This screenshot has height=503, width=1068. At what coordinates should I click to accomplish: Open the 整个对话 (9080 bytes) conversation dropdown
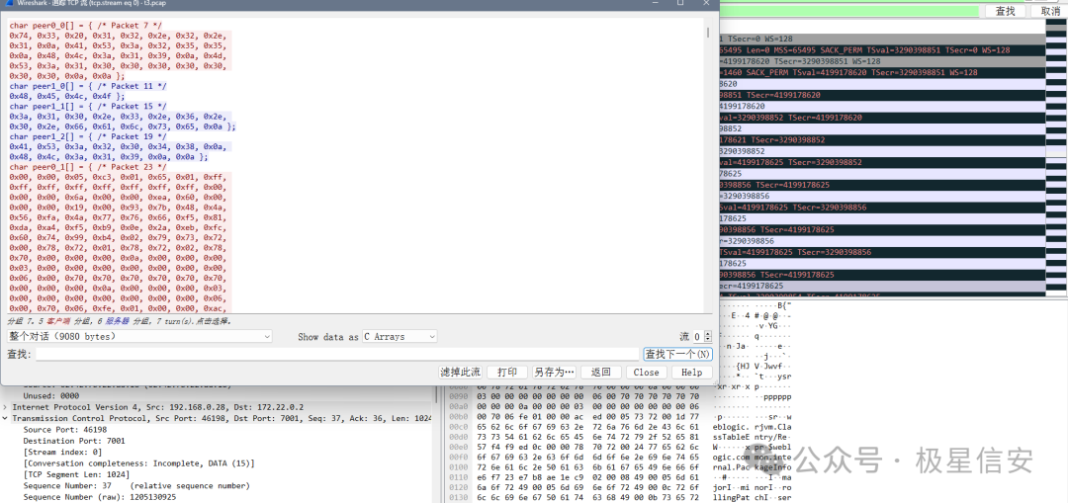click(139, 336)
